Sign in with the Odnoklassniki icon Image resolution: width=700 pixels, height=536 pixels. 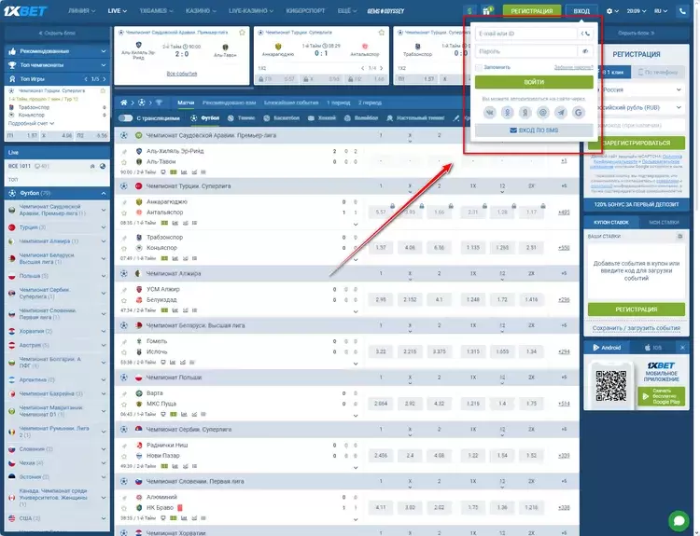(508, 113)
